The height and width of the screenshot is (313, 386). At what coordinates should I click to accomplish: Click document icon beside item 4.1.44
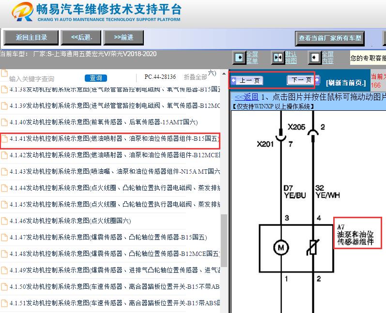(4, 188)
